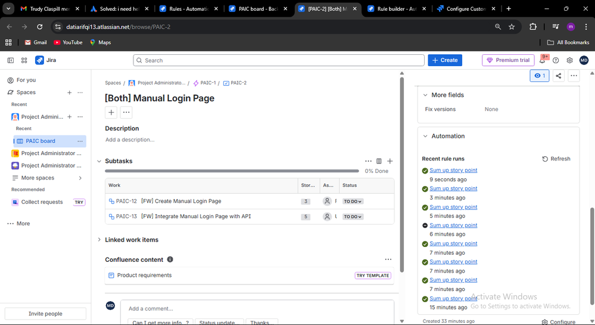Click the Jira logo

pos(45,60)
